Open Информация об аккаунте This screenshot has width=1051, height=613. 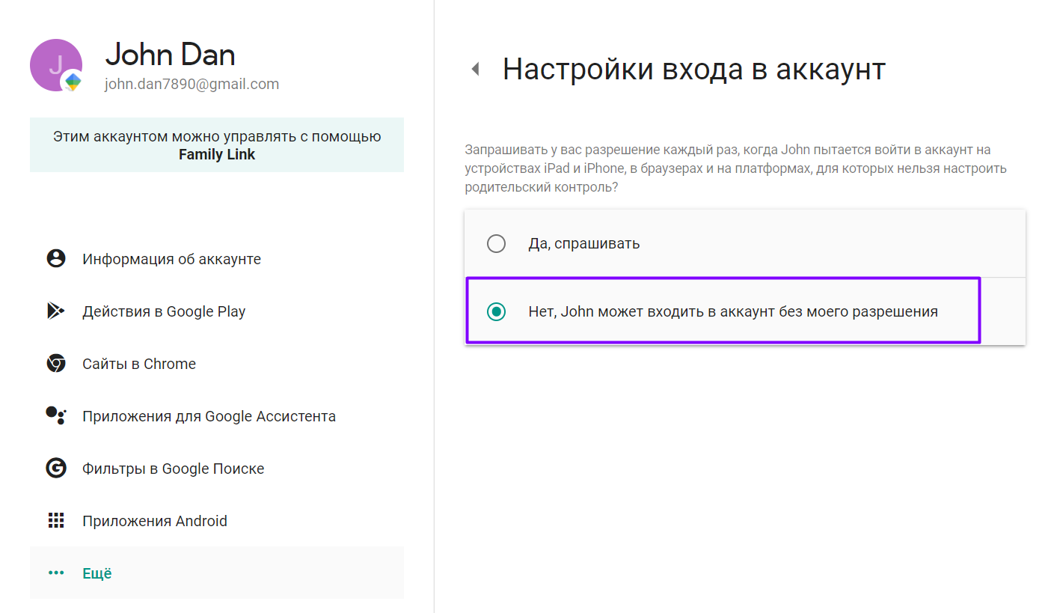point(217,259)
